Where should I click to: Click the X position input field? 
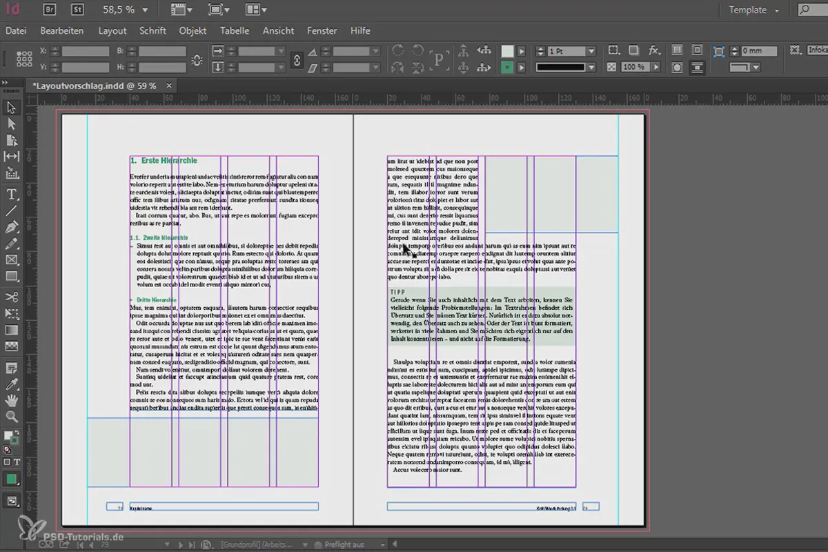[x=85, y=51]
